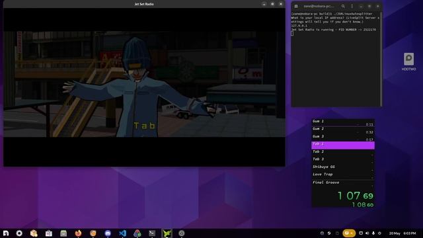Select the Tab 3 split row
Image resolution: width=423 pixels, height=238 pixels.
coord(343,160)
